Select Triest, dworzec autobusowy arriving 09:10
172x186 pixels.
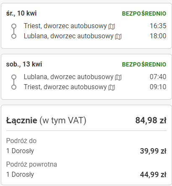[x=65, y=87]
